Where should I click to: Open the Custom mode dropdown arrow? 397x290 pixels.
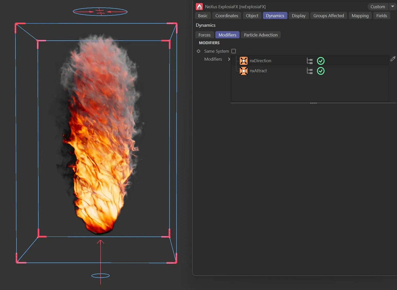[392, 7]
